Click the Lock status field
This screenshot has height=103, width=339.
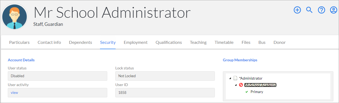click(x=165, y=76)
